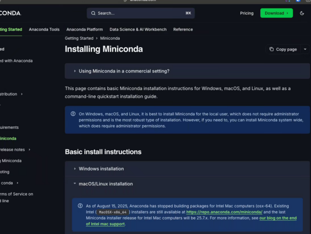
Task: Expand the release notes sidebar chevron
Action: click(x=29, y=150)
